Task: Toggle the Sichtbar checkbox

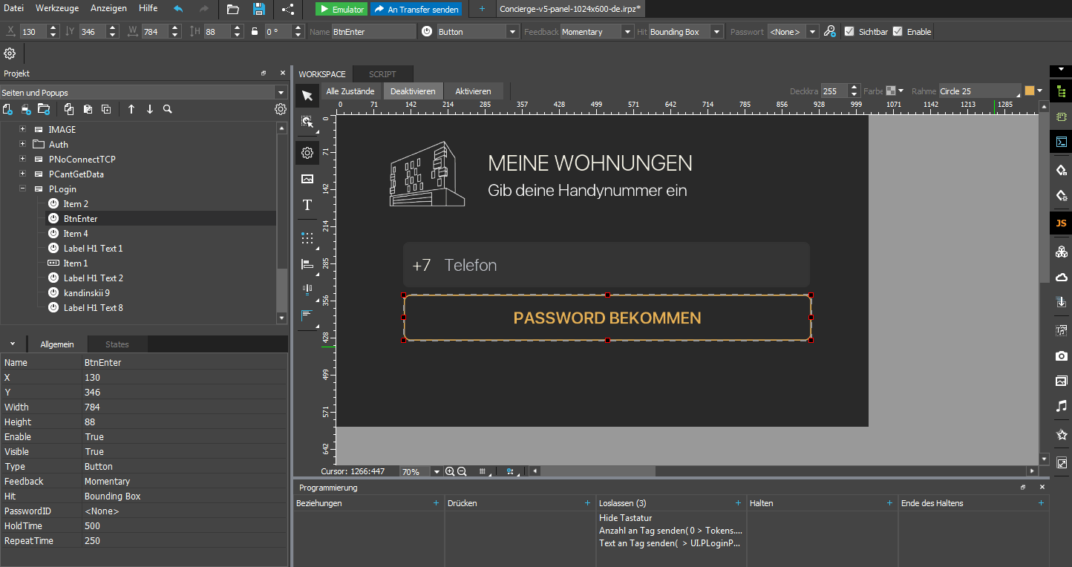Action: point(850,31)
